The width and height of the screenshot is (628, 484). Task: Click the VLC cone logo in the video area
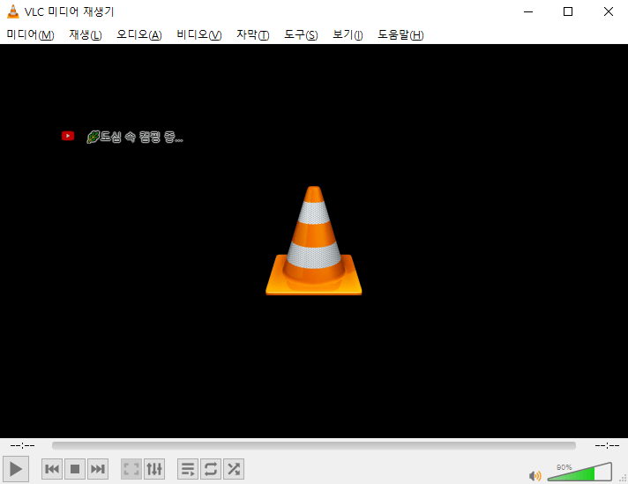pyautogui.click(x=314, y=241)
